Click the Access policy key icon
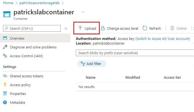This screenshot has height=112, width=194. [x=5, y=85]
